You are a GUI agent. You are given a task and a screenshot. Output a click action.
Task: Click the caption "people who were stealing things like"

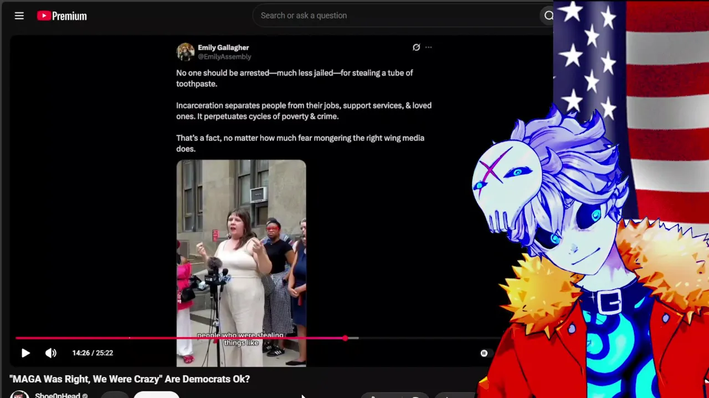[x=240, y=339]
